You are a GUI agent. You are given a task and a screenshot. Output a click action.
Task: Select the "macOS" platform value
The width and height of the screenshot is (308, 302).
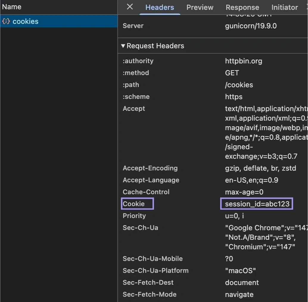240,271
